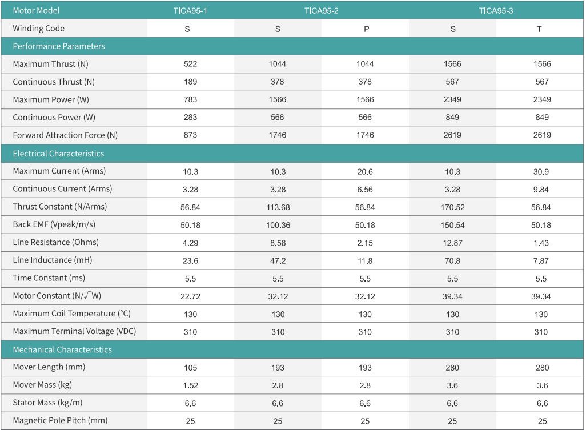Click the TICA95-3 column header
This screenshot has width=586, height=430.
(x=496, y=11)
